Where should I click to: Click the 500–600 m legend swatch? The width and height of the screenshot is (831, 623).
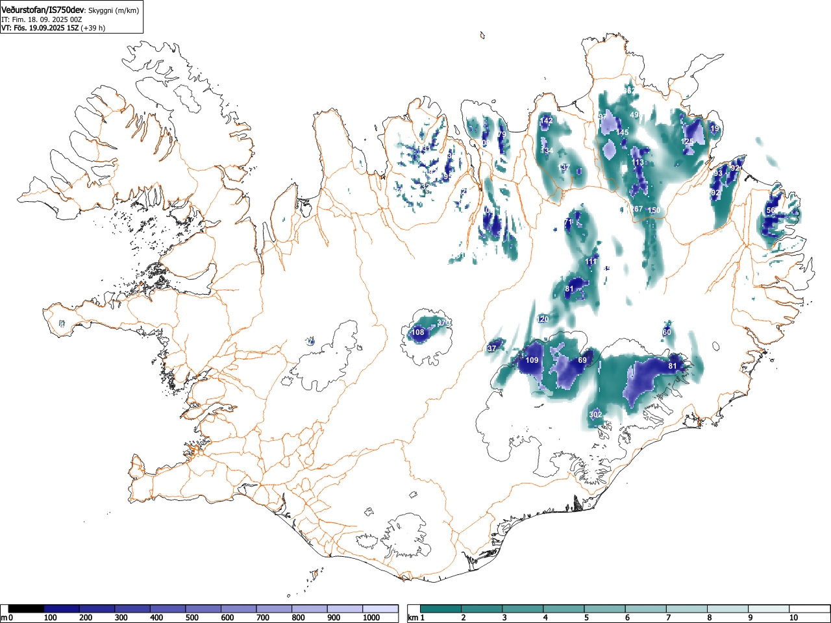pos(203,609)
